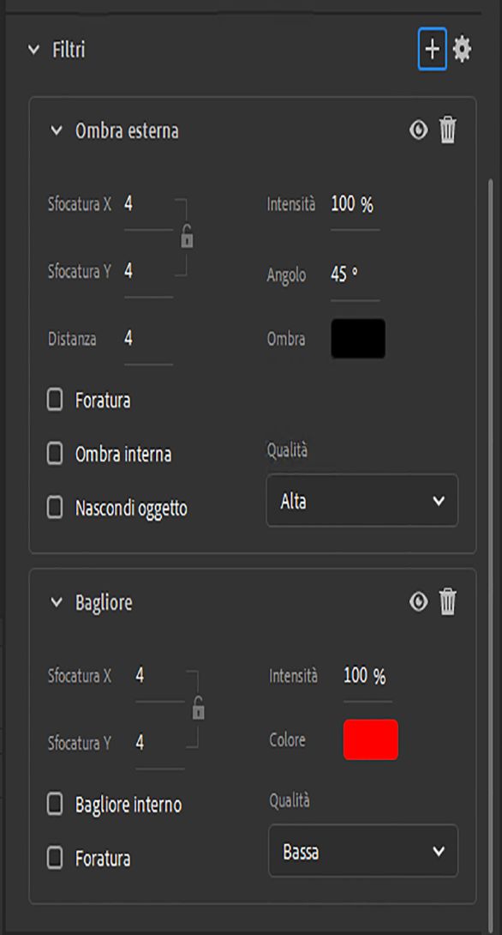
Task: Check the Ombra interna option
Action: (x=53, y=454)
